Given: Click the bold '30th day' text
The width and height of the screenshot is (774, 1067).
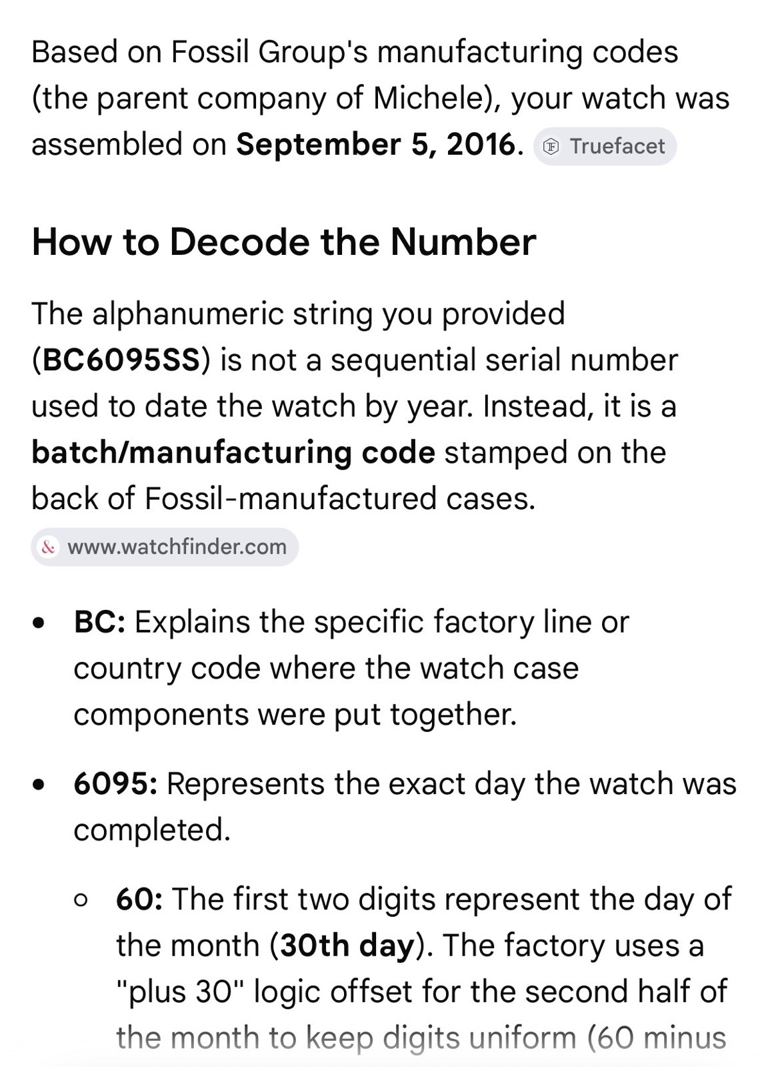Looking at the screenshot, I should coord(348,945).
